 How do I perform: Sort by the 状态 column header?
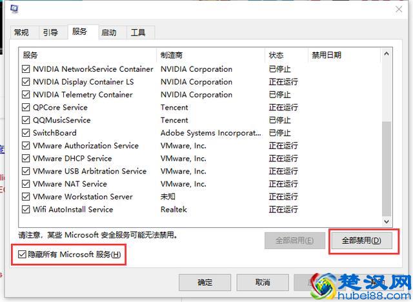pyautogui.click(x=287, y=55)
